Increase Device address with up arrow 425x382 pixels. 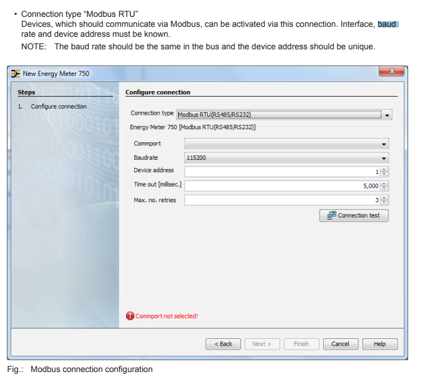coord(384,169)
